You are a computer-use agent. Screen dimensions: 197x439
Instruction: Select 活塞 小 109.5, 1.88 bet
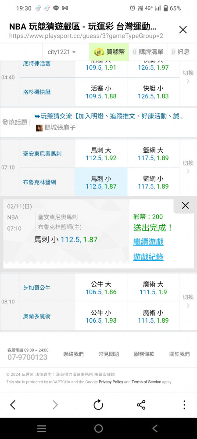point(101,92)
